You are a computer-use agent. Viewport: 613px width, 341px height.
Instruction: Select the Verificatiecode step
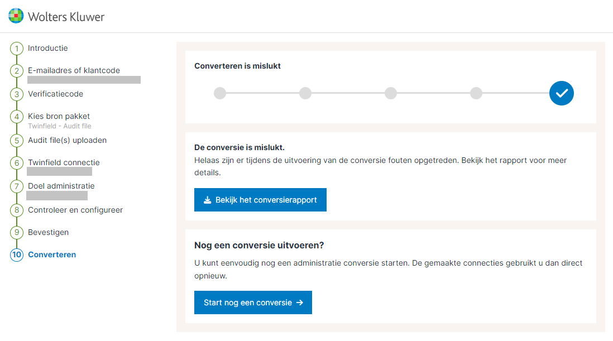(55, 94)
